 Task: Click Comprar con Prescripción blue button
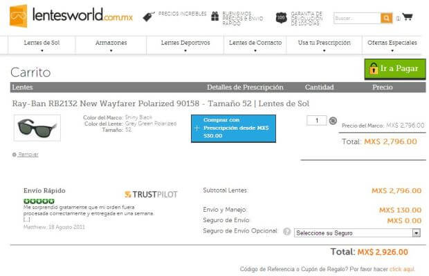point(233,128)
